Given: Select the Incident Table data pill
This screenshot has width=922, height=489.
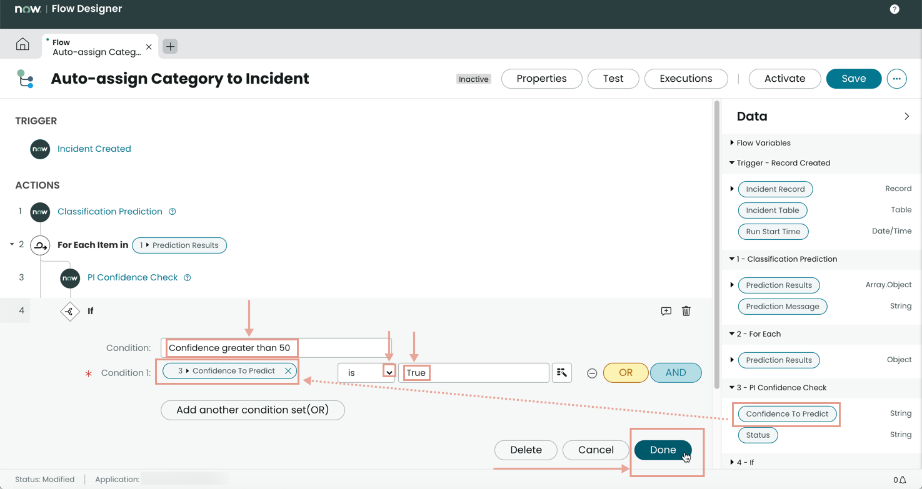Looking at the screenshot, I should [x=773, y=210].
